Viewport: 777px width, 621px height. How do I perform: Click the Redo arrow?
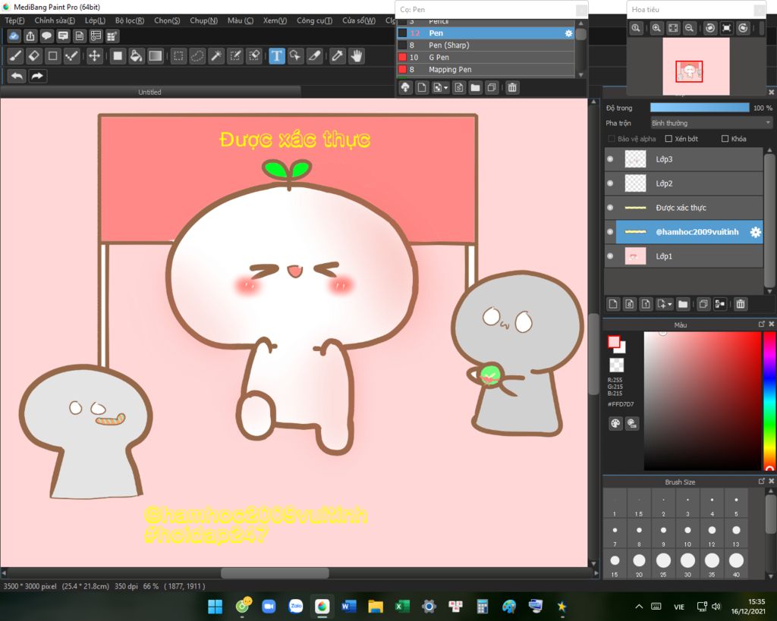(37, 76)
